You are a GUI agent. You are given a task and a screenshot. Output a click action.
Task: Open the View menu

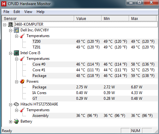click(28, 12)
